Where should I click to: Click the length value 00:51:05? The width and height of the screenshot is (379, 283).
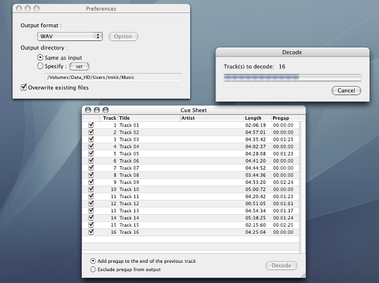[255, 203]
